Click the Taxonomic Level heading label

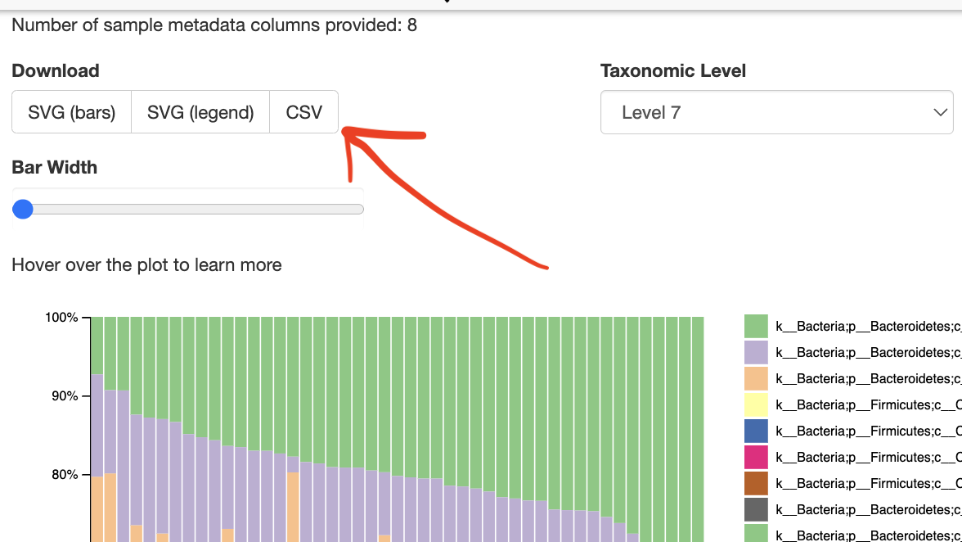coord(673,71)
